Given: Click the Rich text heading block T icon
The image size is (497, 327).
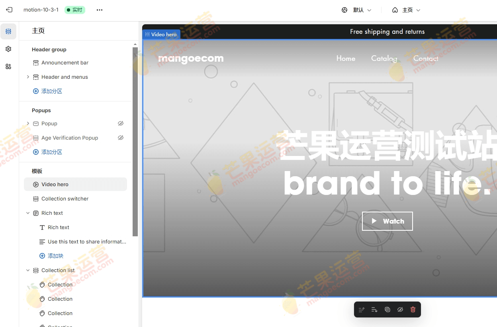Looking at the screenshot, I should tap(42, 228).
